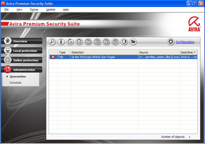
Task: Add a file to quarantine via document icon
Action: click(88, 42)
